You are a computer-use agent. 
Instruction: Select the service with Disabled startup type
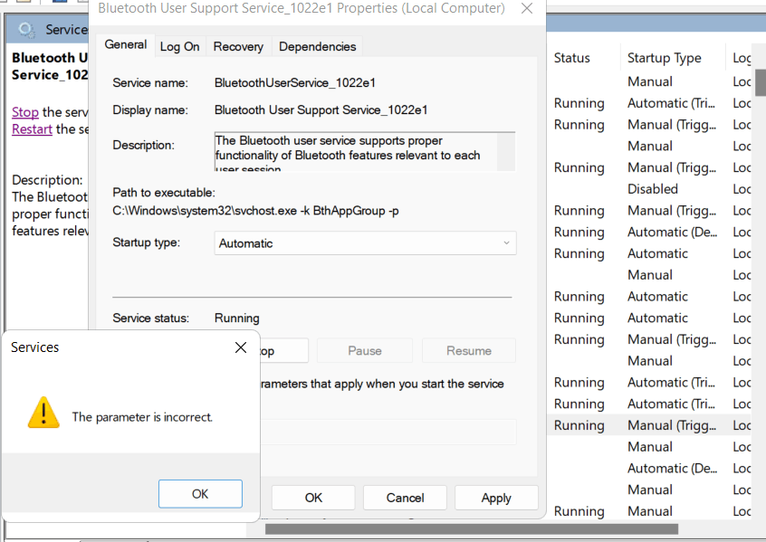[x=653, y=189]
